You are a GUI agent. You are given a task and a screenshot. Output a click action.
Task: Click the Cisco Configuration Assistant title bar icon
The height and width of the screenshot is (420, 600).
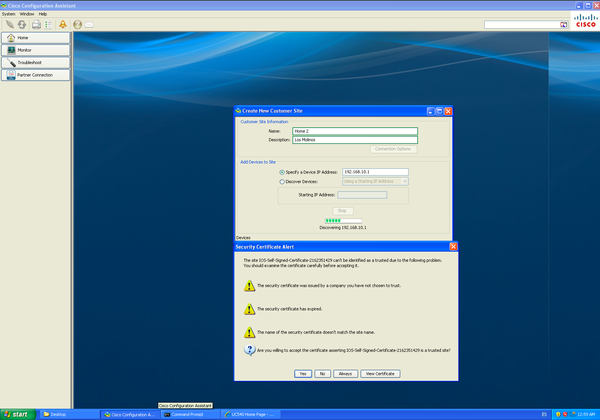pyautogui.click(x=4, y=6)
